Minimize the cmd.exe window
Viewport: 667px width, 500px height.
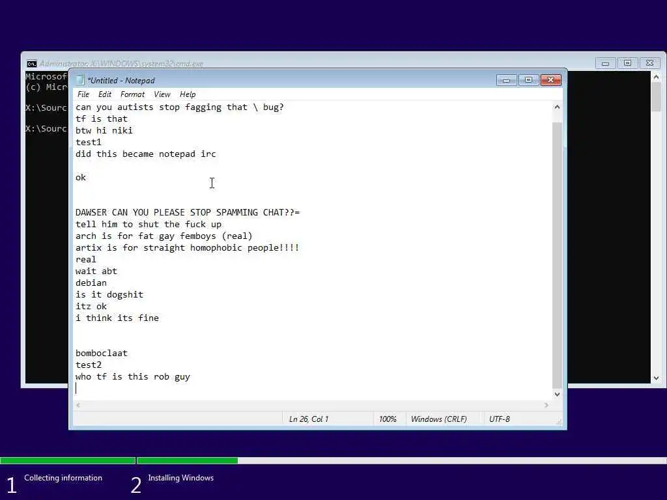(x=605, y=63)
